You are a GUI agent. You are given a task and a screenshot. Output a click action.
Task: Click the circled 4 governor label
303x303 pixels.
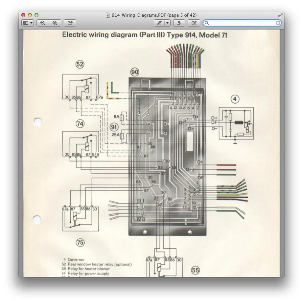coord(235,99)
